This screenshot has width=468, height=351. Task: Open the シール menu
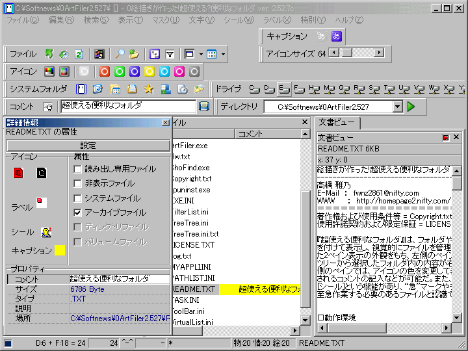tap(239, 20)
